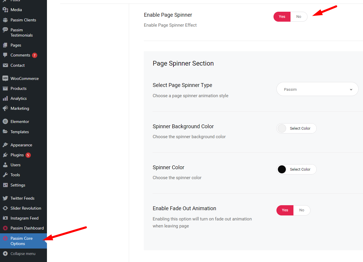The width and height of the screenshot is (363, 262).
Task: Click the Elementor icon in sidebar
Action: coord(5,121)
